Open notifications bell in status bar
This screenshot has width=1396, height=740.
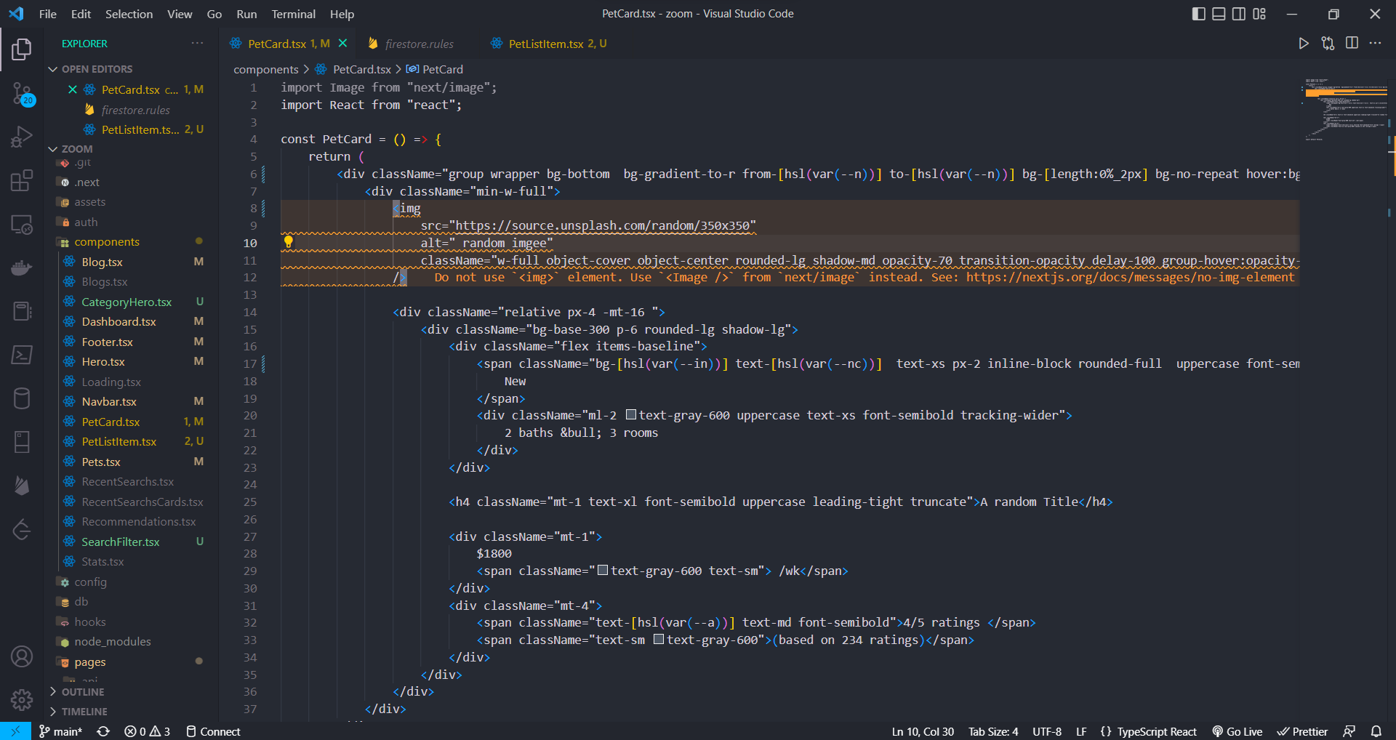coord(1376,731)
